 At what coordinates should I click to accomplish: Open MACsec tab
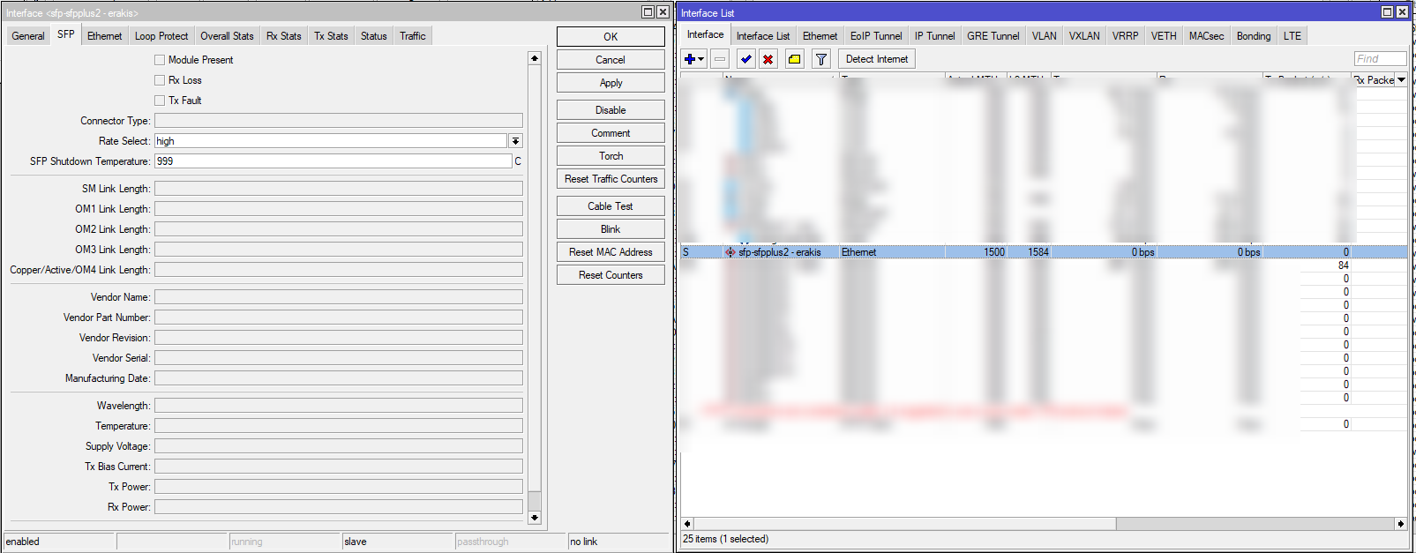click(1206, 36)
